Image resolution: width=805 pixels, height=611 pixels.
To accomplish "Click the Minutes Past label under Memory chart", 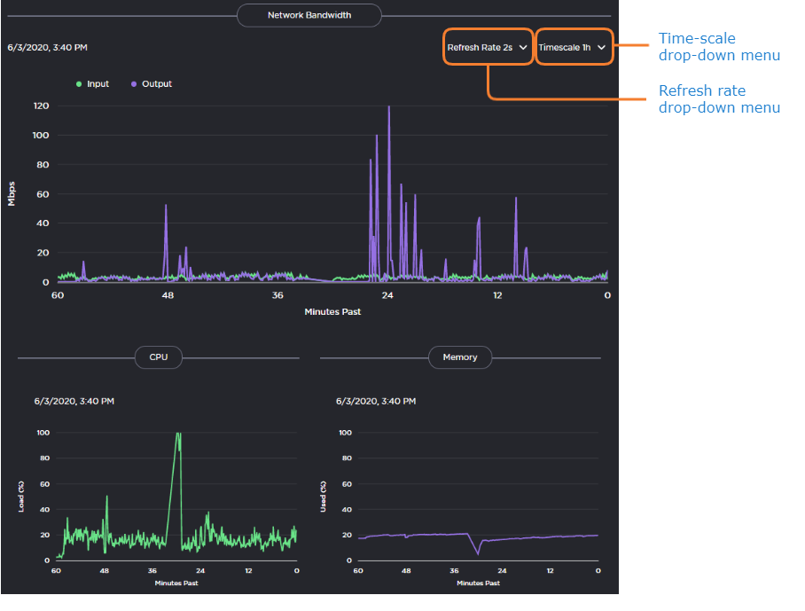I will 476,584.
